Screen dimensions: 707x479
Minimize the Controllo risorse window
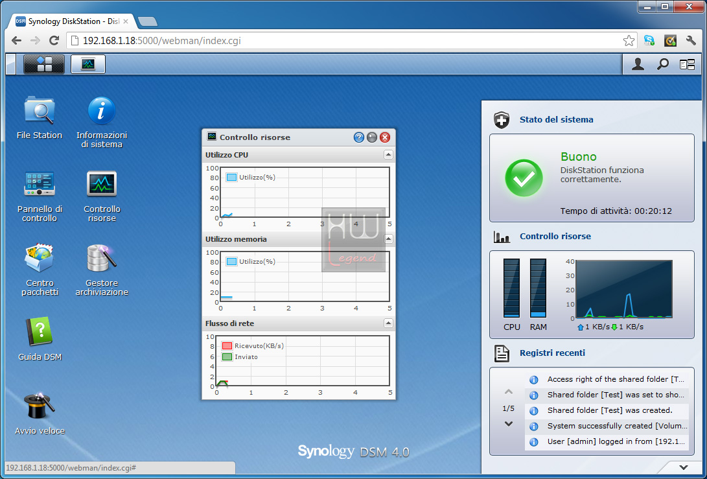pyautogui.click(x=371, y=137)
